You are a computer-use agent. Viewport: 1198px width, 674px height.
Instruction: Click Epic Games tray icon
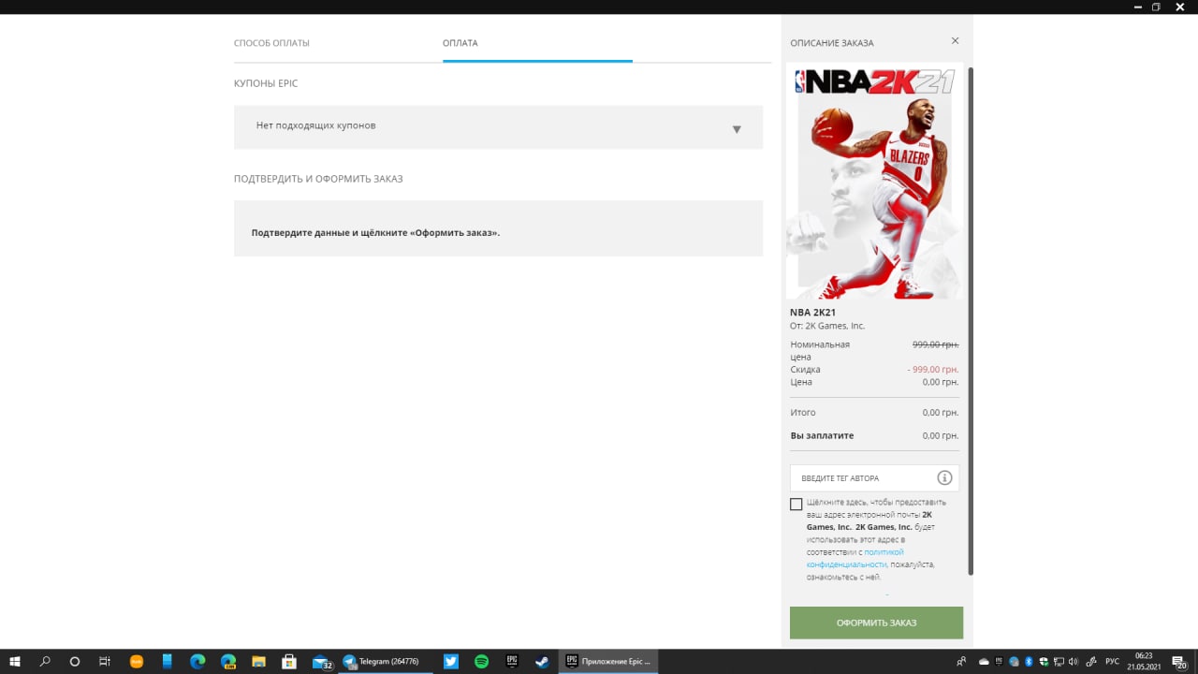tap(1000, 662)
